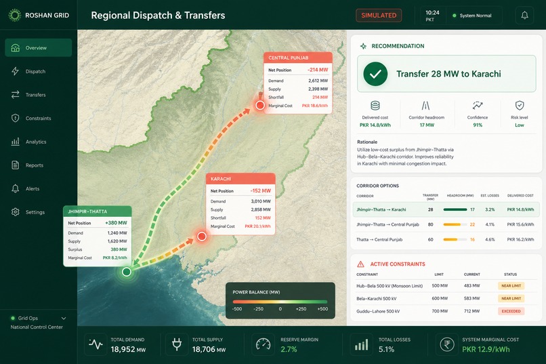Click the 2.7% reserve margin value
Image resolution: width=546 pixels, height=364 pixels.
pyautogui.click(x=289, y=349)
